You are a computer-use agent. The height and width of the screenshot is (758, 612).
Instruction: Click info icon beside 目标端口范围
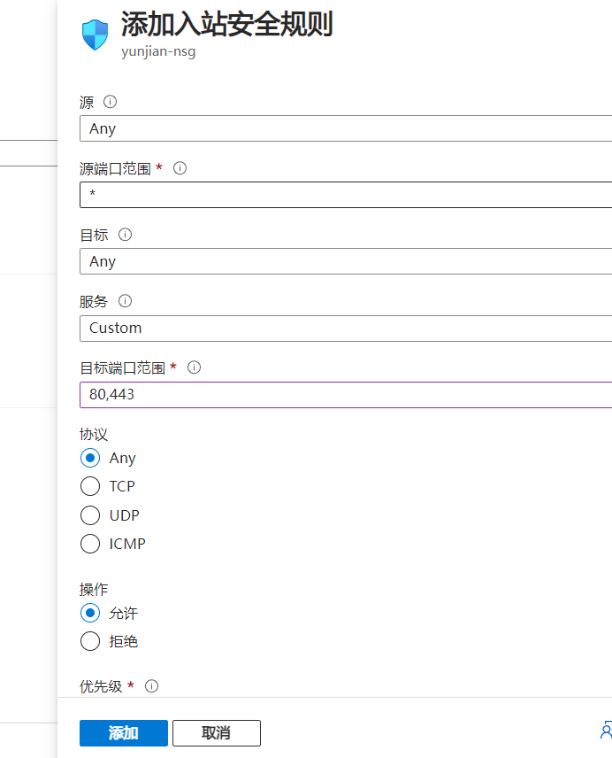point(194,367)
